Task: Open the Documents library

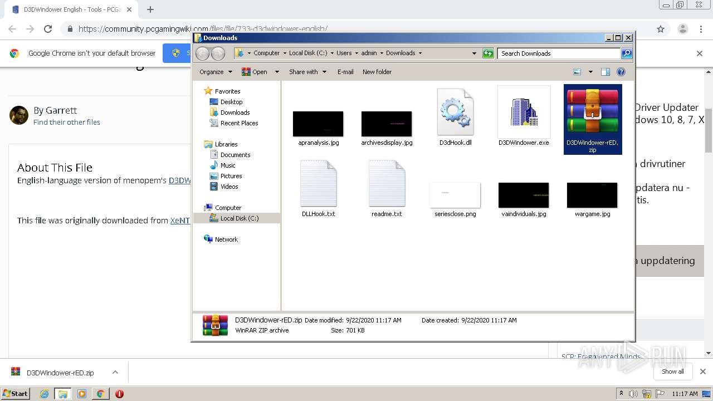Action: pyautogui.click(x=235, y=155)
